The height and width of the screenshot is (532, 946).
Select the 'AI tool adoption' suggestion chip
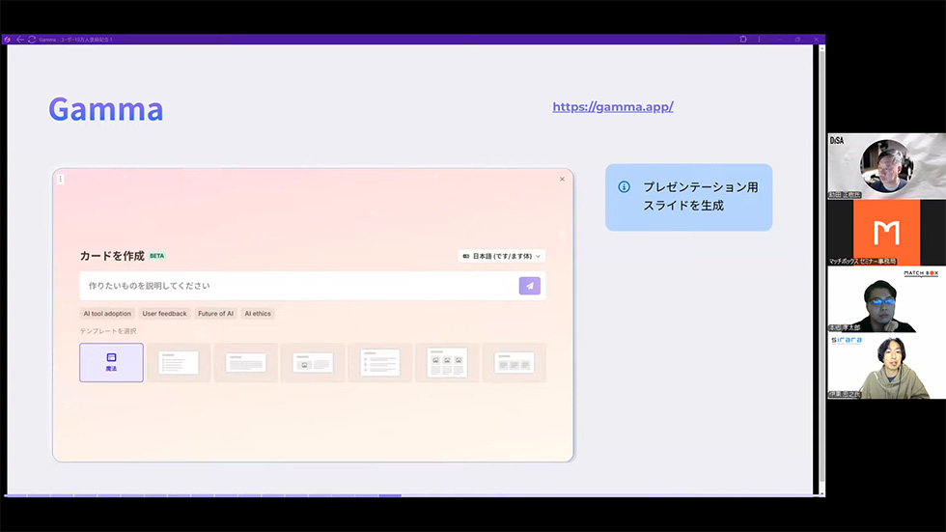107,314
